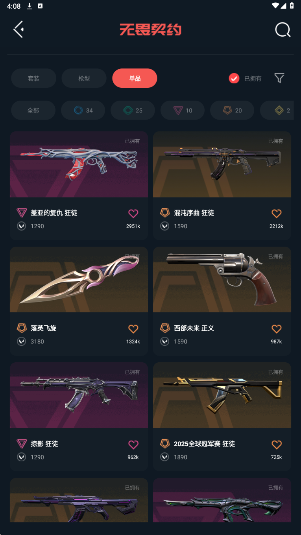Like the 掠影 狂徒 skin heart
Viewport: 301px width, 535px height.
(133, 445)
